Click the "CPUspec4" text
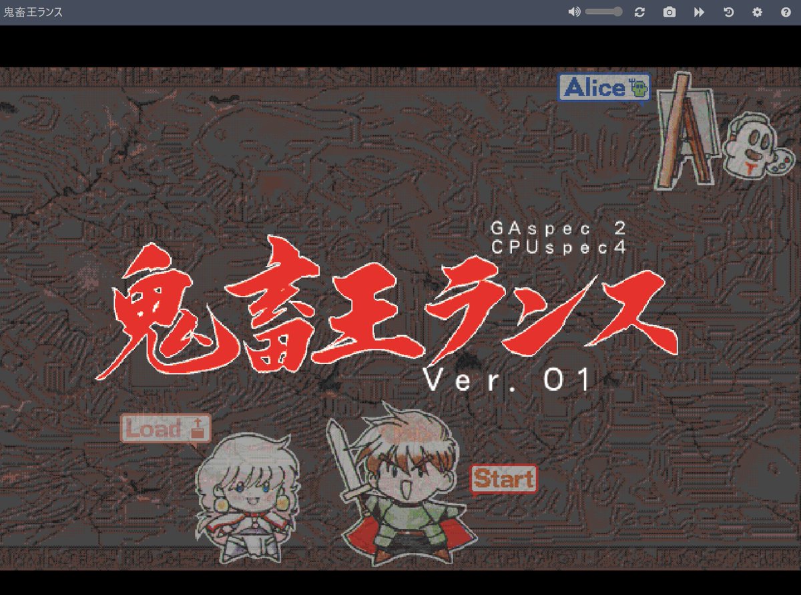This screenshot has width=801, height=595. pos(559,246)
